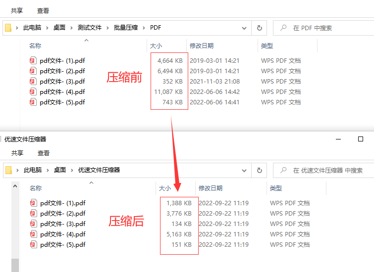The height and width of the screenshot is (272, 374).
Task: Sort by 名称 column in the PDF window
Action: coord(35,45)
